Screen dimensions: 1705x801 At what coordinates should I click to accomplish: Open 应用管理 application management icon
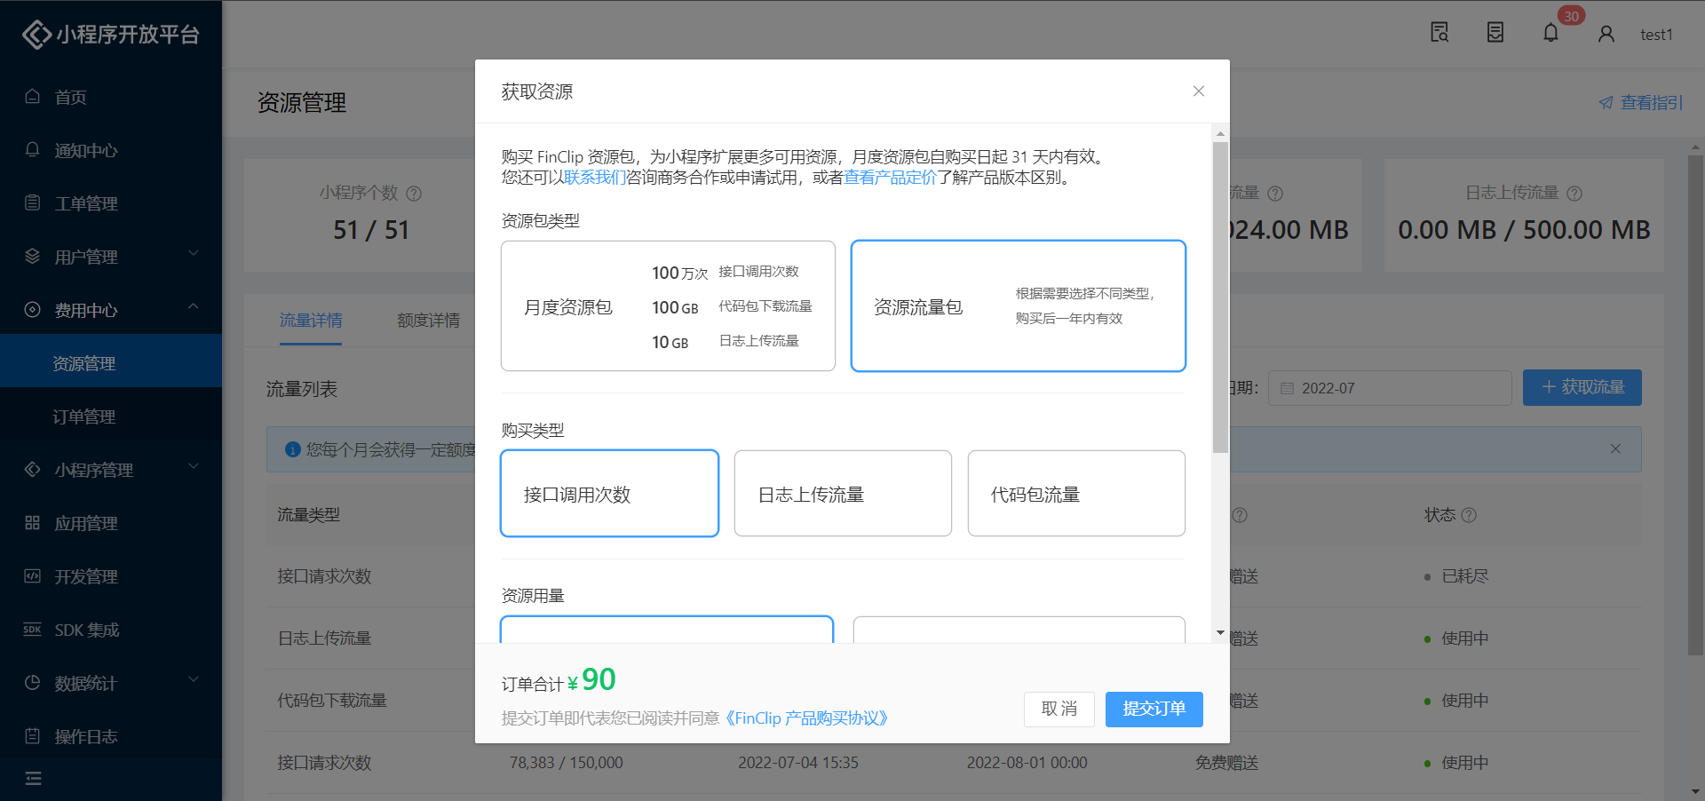pos(33,523)
